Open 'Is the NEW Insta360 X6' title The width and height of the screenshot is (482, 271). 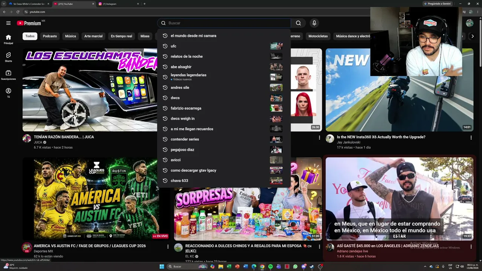tap(381, 137)
